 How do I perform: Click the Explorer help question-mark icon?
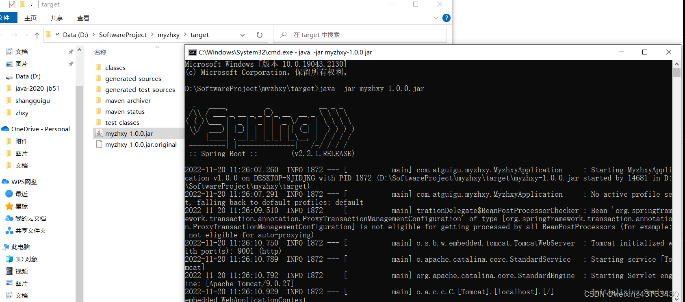pos(446,18)
